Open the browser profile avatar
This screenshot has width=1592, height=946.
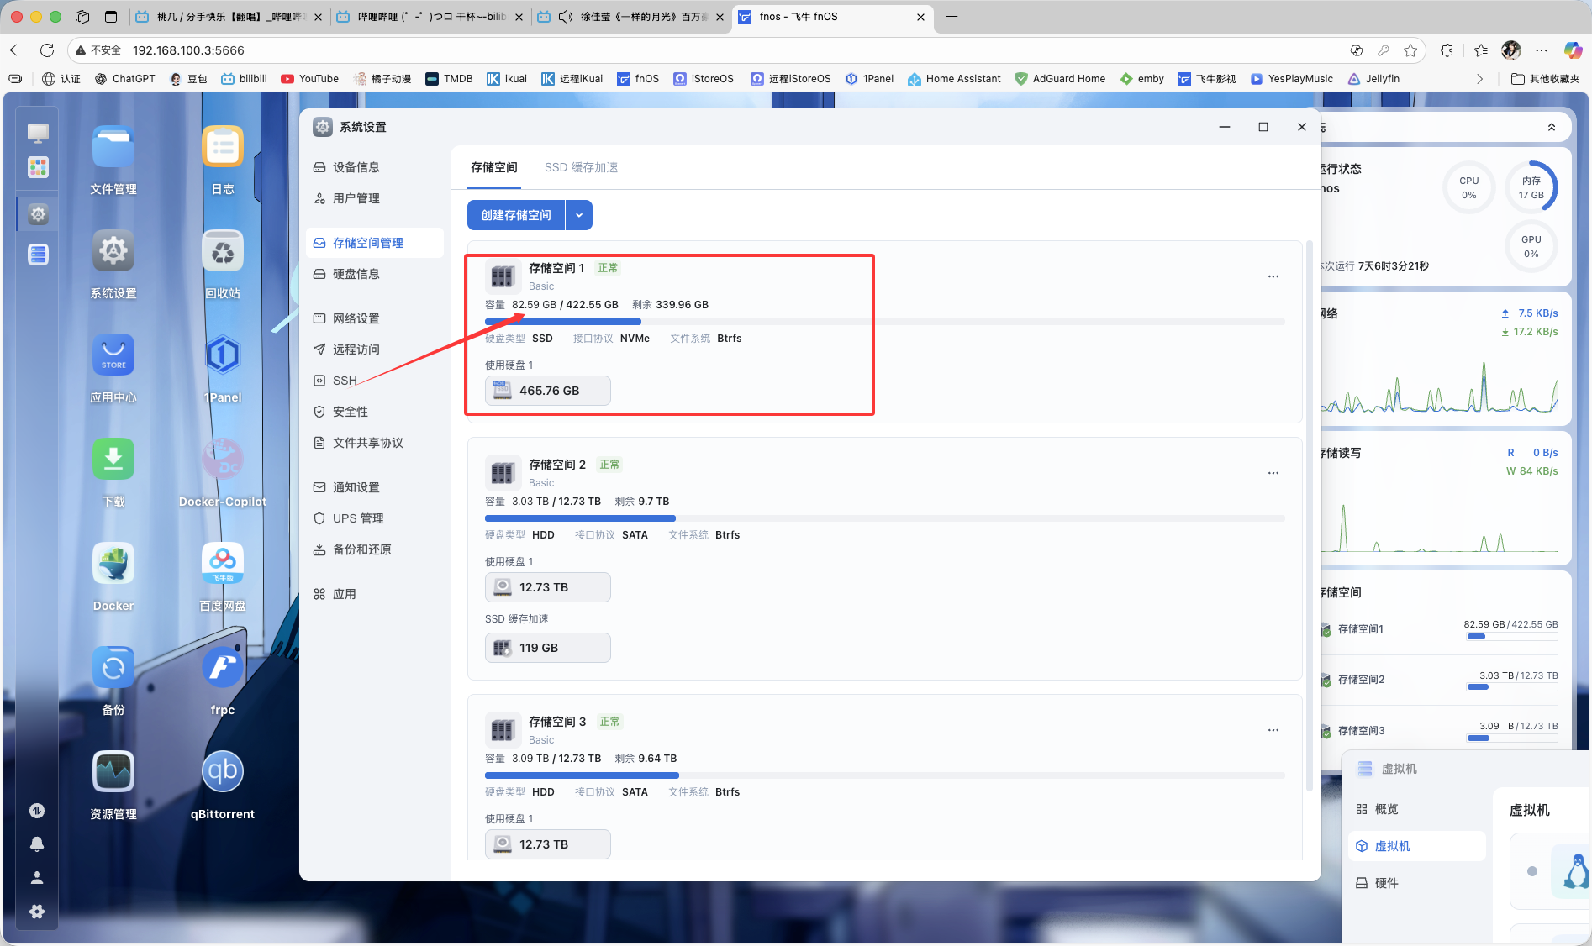pyautogui.click(x=1511, y=50)
